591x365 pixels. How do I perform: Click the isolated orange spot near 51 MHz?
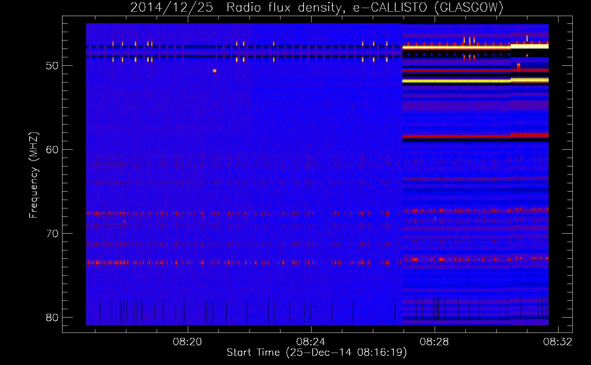[x=214, y=71]
